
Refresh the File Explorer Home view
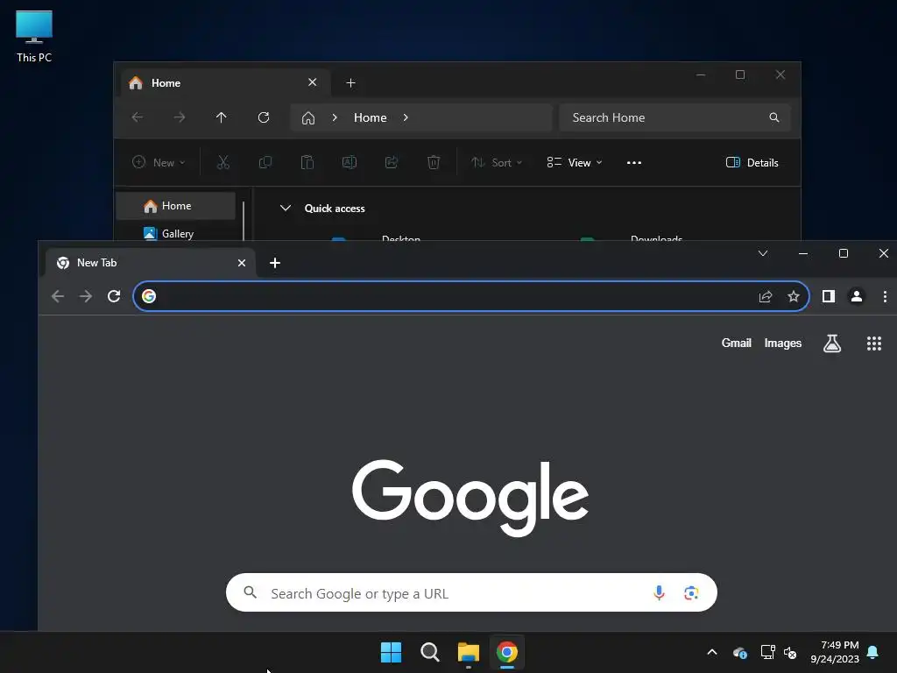[264, 117]
